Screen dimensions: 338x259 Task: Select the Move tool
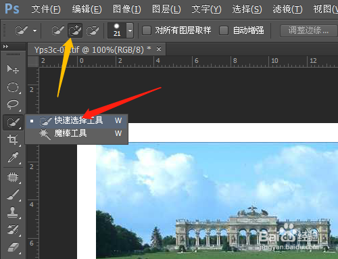(x=13, y=70)
